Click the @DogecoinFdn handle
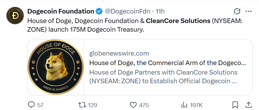 pos(127,11)
